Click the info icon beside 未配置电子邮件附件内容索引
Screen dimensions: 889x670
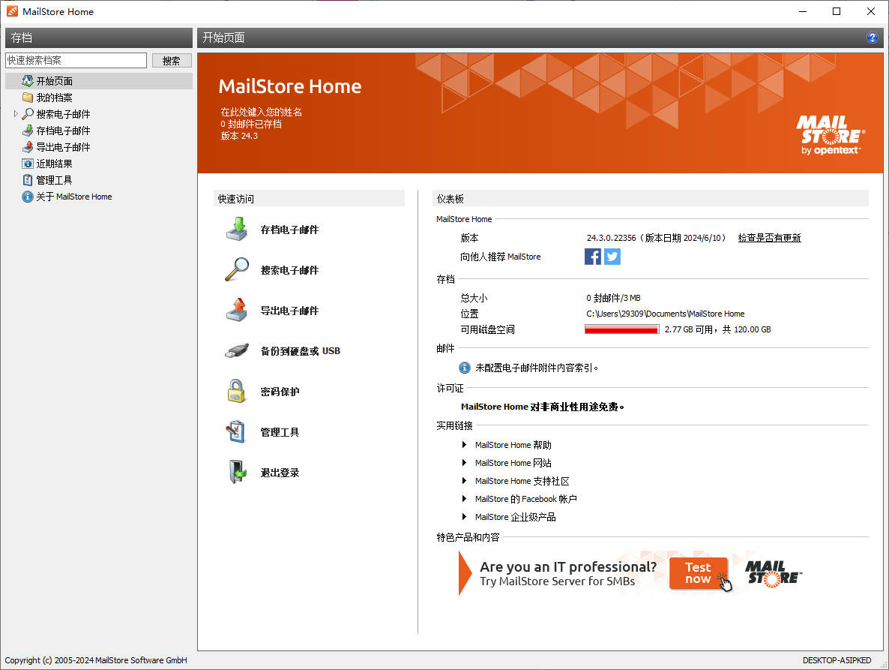464,368
